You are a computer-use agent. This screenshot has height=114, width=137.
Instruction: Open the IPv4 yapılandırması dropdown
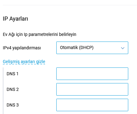[x=92, y=48]
